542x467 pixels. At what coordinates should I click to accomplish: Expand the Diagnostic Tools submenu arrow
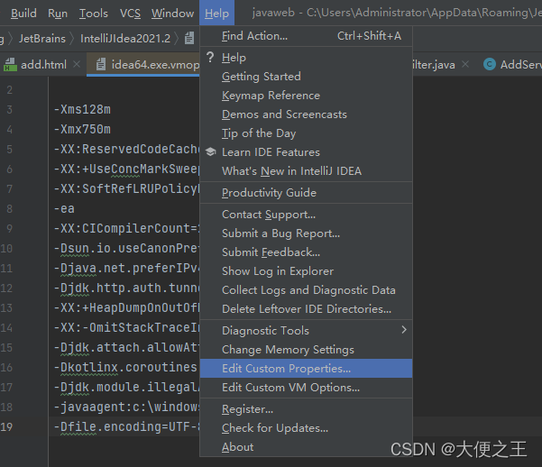(404, 330)
